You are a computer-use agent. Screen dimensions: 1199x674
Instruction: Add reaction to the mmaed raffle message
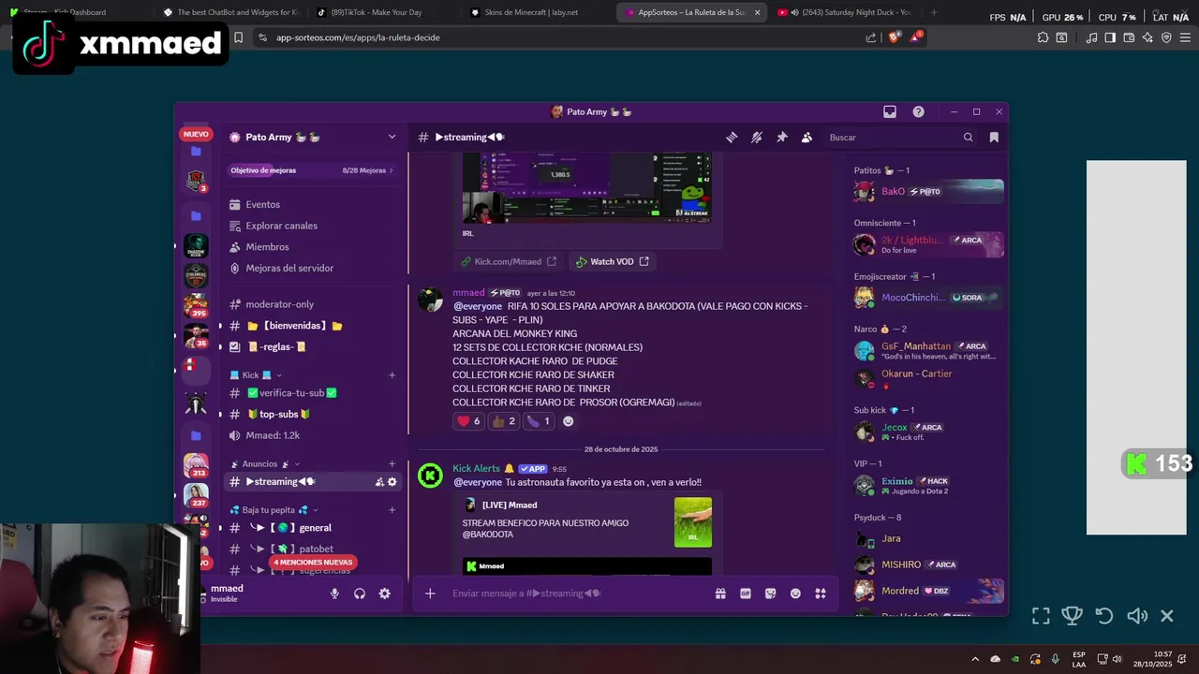tap(568, 421)
